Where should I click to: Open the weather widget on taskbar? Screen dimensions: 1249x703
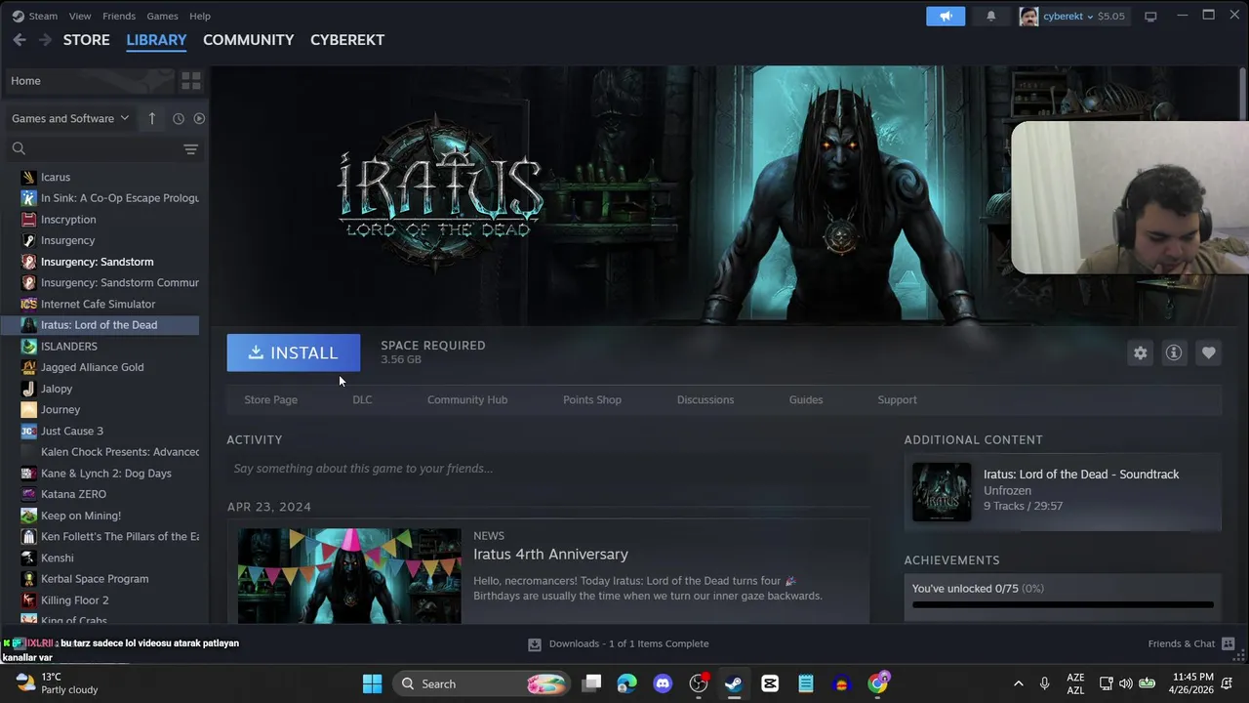point(59,683)
